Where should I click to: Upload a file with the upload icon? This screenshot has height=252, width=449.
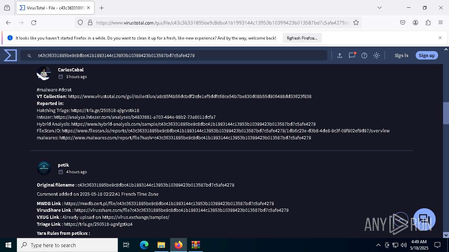pyautogui.click(x=340, y=55)
